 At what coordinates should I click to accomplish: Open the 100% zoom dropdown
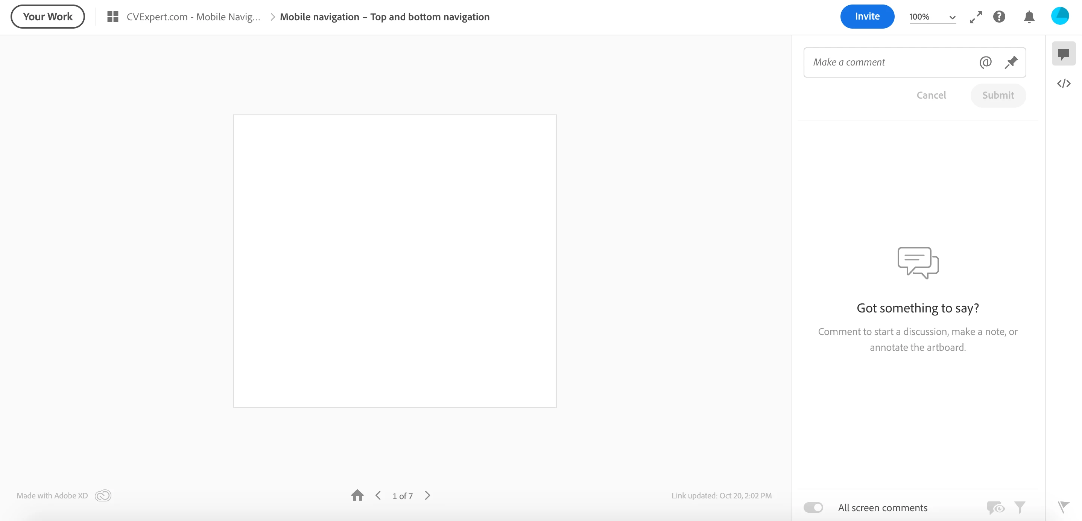[x=932, y=17]
